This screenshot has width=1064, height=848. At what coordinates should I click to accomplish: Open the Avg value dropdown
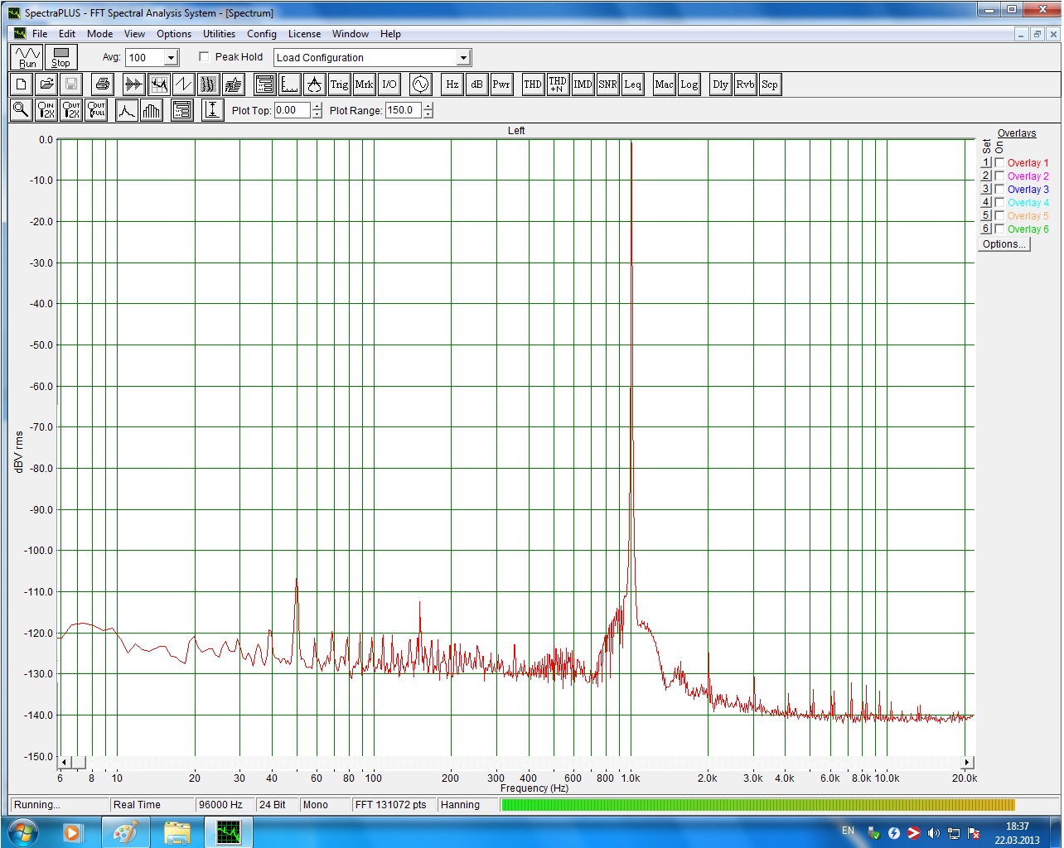[171, 58]
